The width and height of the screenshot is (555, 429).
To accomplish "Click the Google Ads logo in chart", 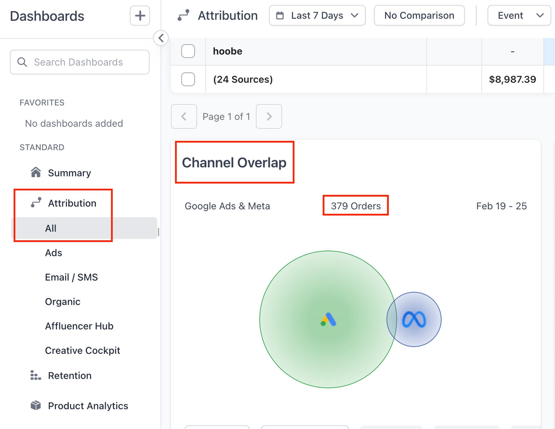I will (x=328, y=319).
